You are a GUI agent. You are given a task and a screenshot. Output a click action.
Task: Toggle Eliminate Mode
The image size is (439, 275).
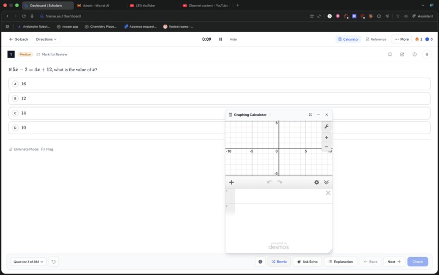coord(23,149)
